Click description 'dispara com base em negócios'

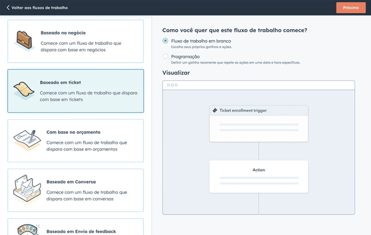[x=73, y=50]
